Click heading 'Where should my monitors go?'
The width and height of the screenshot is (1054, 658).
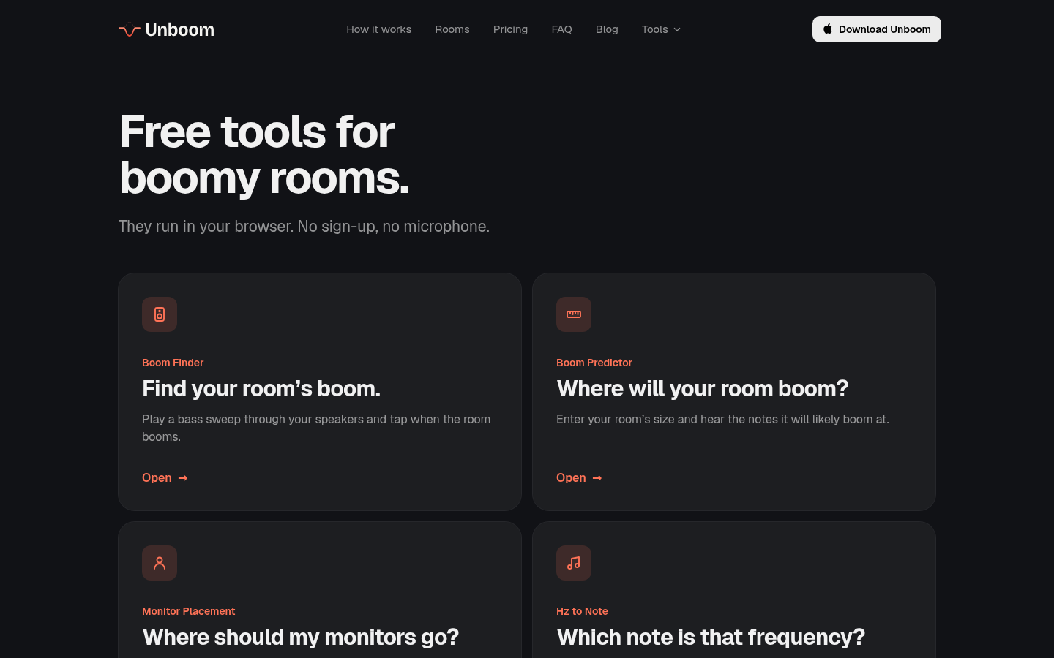coord(301,638)
